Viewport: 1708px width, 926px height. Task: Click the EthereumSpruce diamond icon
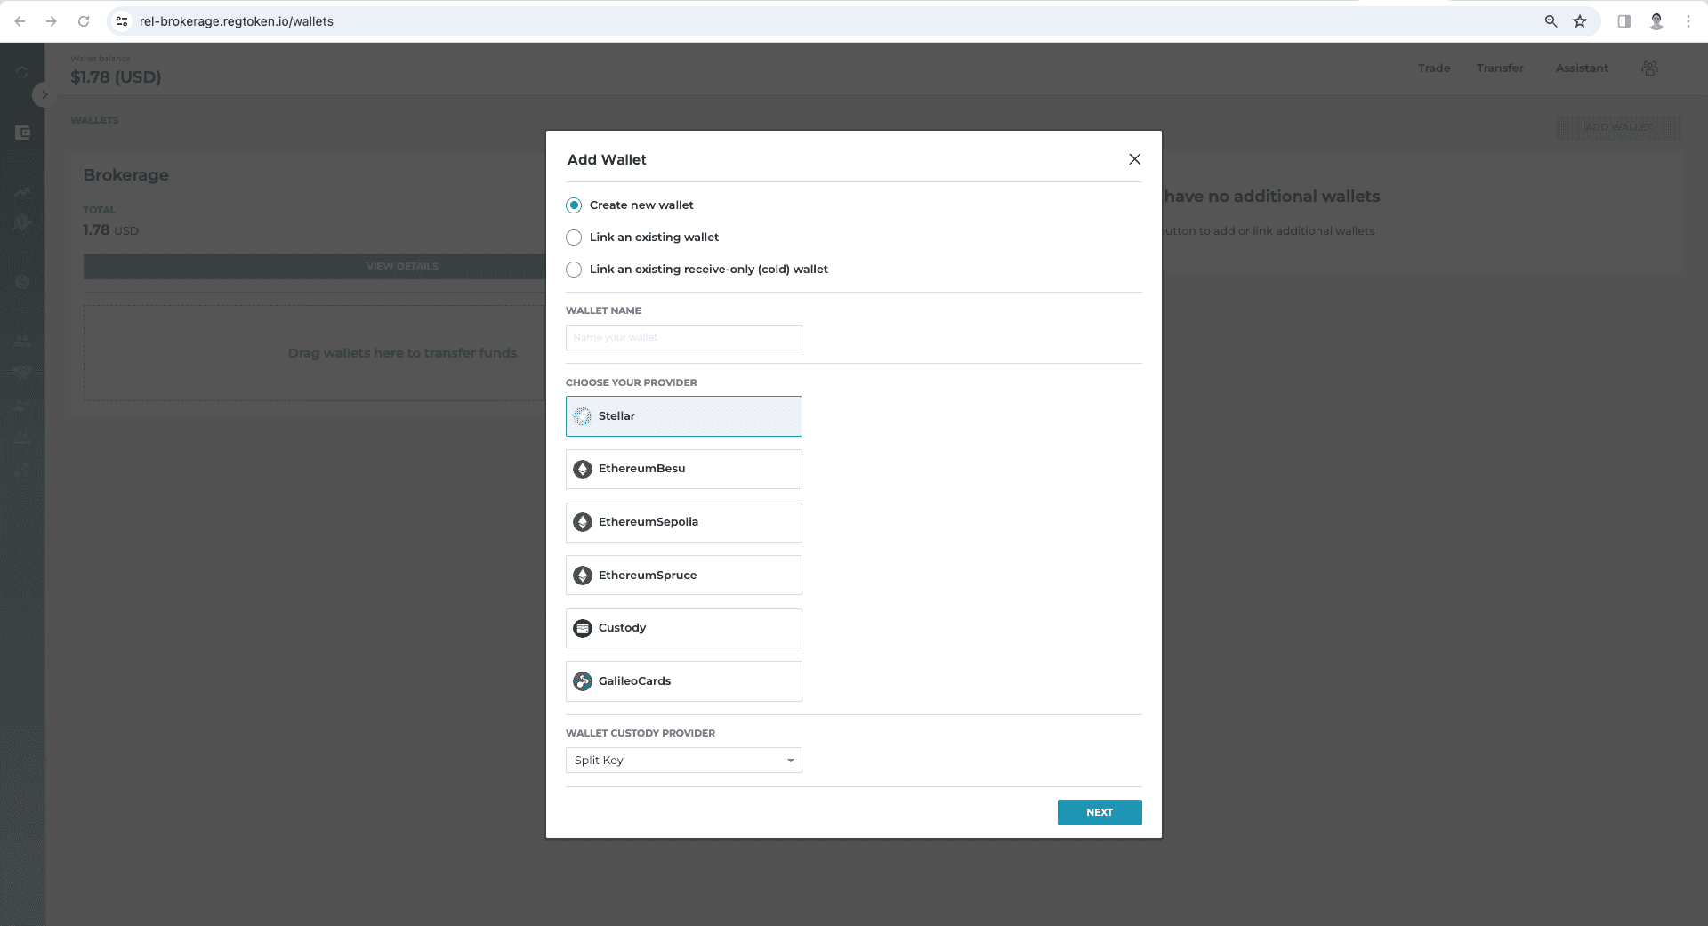[583, 576]
